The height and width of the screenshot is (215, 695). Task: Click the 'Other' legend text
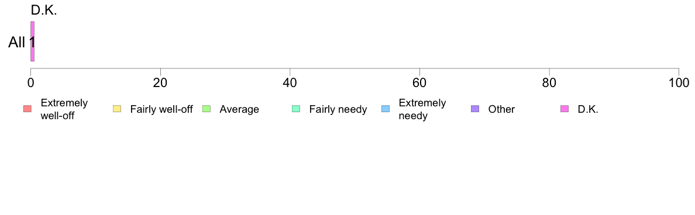coord(502,109)
